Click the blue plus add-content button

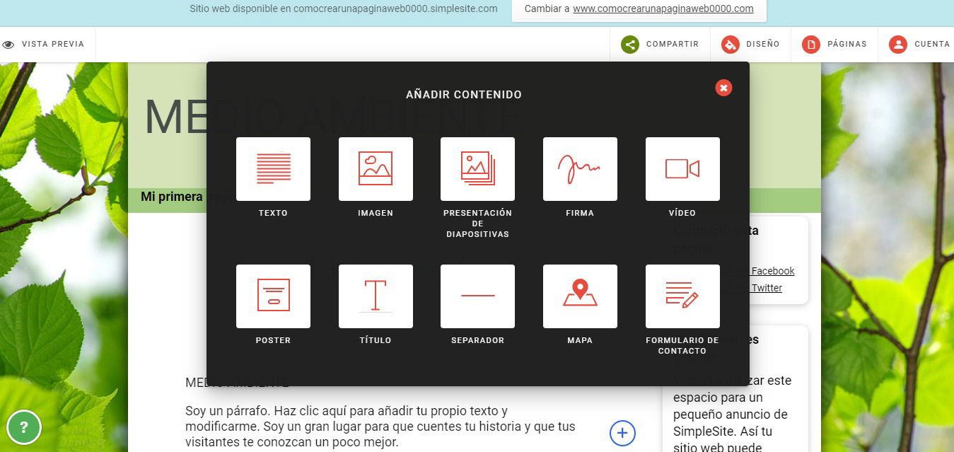[x=622, y=433]
